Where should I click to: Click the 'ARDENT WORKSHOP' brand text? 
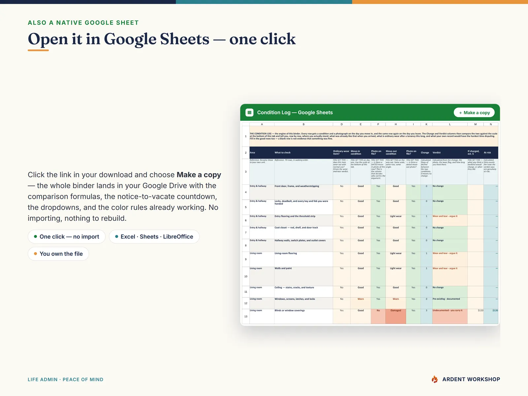coord(471,379)
